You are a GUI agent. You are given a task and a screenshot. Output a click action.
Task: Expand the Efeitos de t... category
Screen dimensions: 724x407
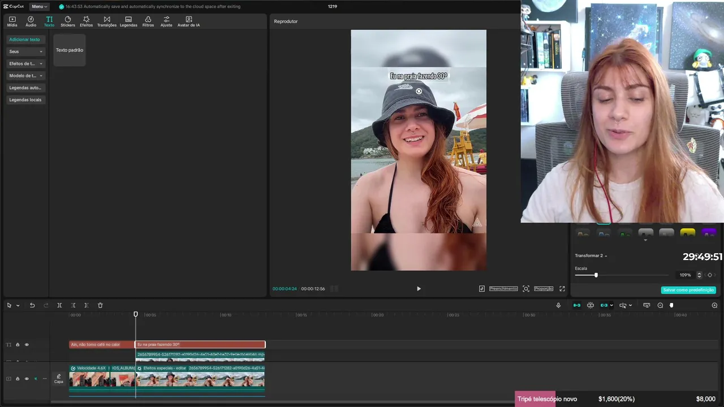click(x=26, y=63)
